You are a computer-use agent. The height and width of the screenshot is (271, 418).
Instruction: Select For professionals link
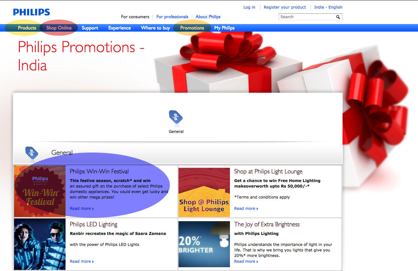click(172, 16)
